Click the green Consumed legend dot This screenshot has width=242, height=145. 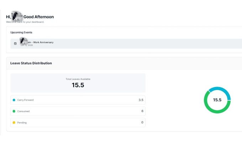pyautogui.click(x=14, y=111)
